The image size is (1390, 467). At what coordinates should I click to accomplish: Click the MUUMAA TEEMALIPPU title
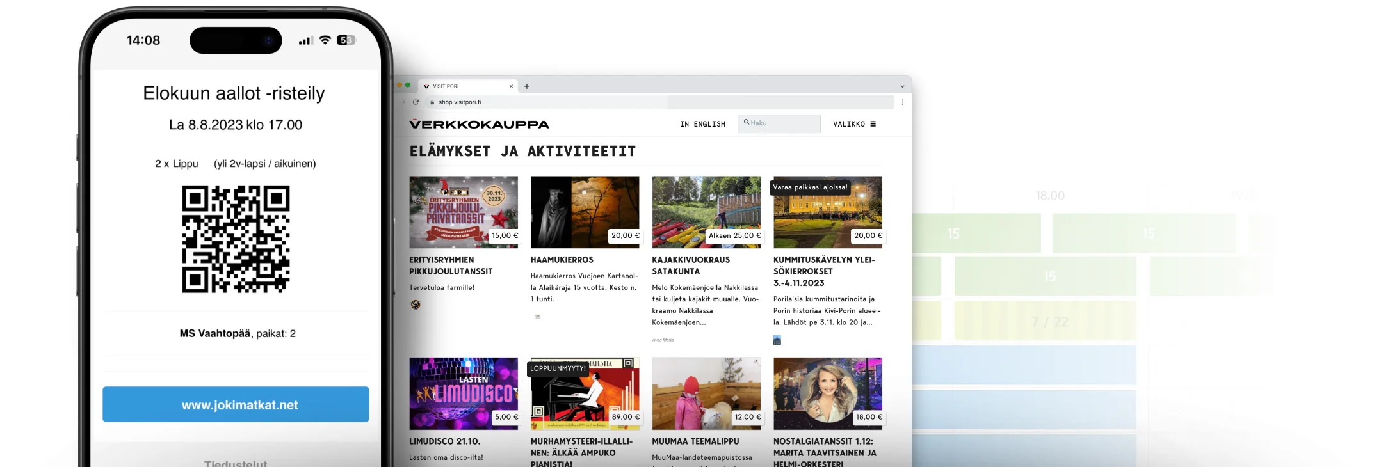[x=695, y=441]
